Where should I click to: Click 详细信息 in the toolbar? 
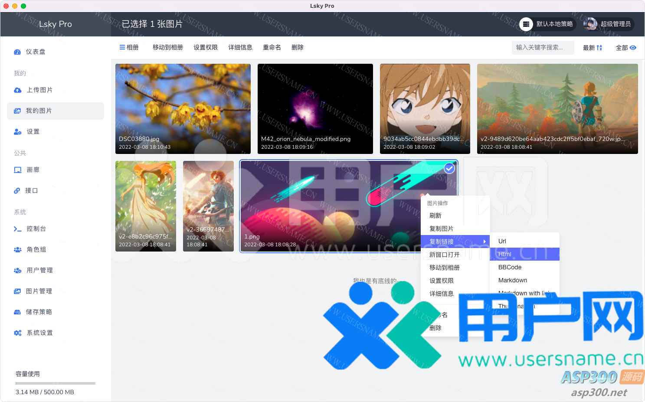(240, 47)
